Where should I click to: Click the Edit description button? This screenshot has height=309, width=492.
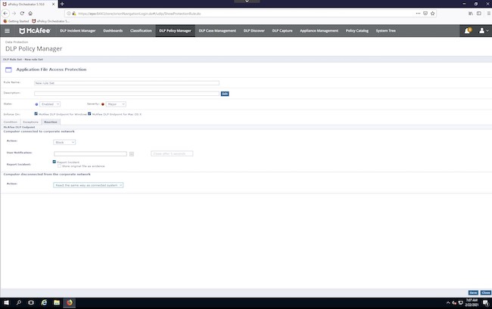(225, 94)
